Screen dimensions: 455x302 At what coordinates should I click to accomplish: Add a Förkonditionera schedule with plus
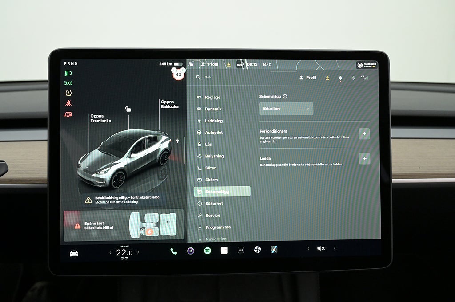364,133
